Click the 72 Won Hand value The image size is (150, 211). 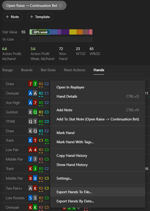[x=61, y=49]
